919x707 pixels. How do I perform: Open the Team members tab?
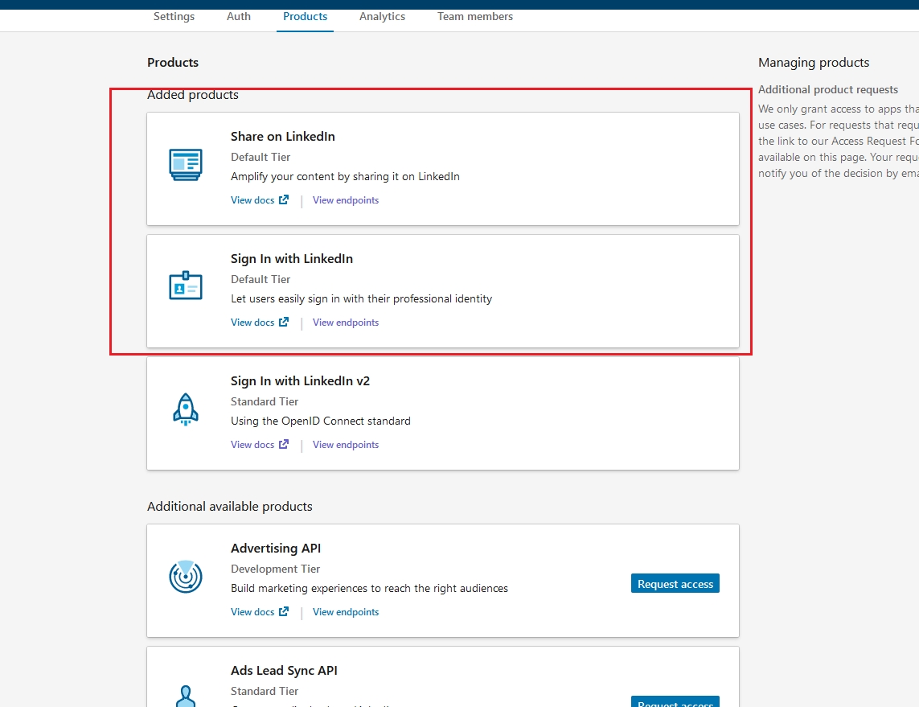click(475, 16)
